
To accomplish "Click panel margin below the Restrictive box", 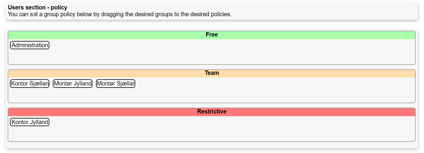I will pos(212,145).
